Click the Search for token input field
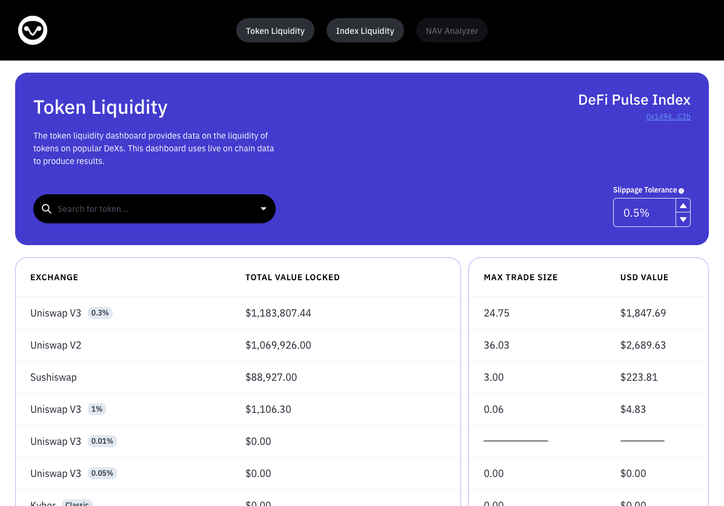 [151, 209]
